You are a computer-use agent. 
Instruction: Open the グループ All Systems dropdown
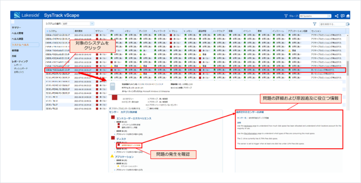(x=316, y=16)
